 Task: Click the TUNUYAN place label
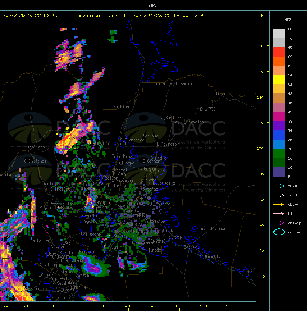click(x=78, y=288)
